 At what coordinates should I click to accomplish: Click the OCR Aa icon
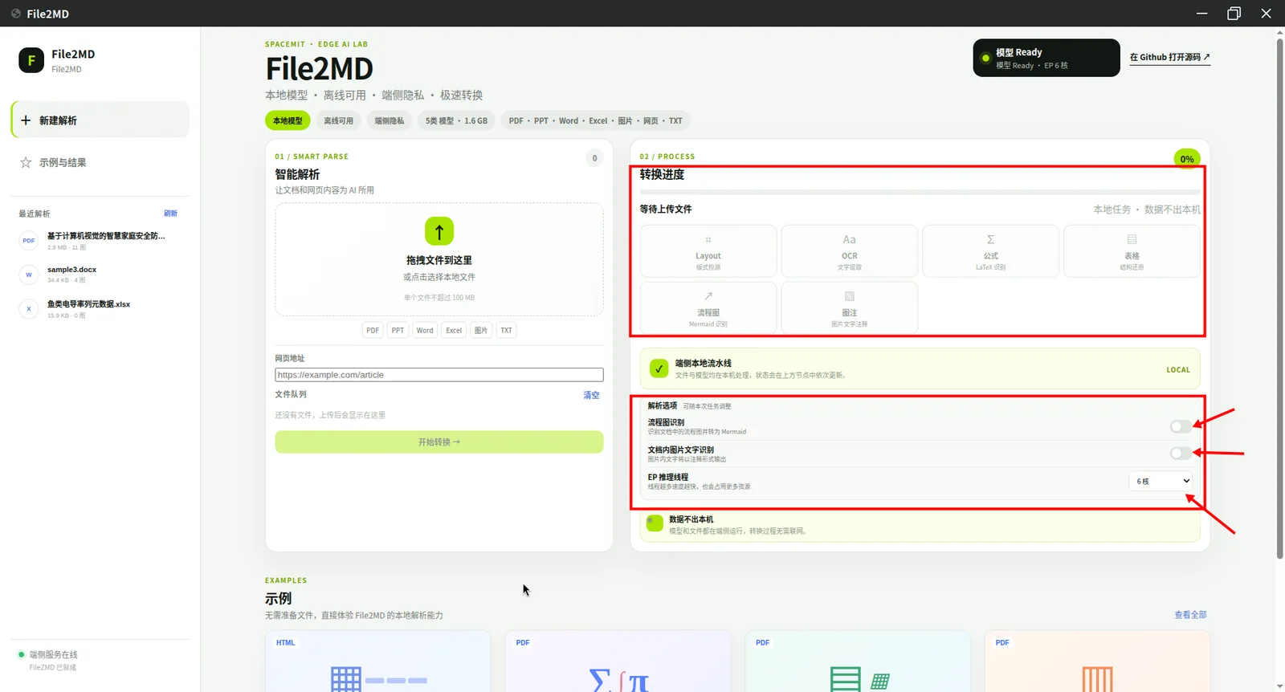tap(850, 239)
